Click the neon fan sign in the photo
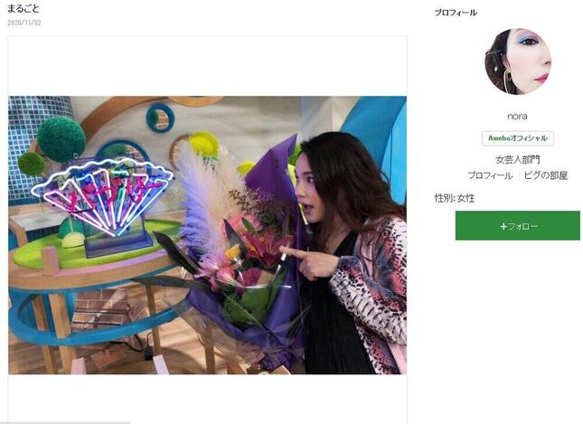 point(102,195)
